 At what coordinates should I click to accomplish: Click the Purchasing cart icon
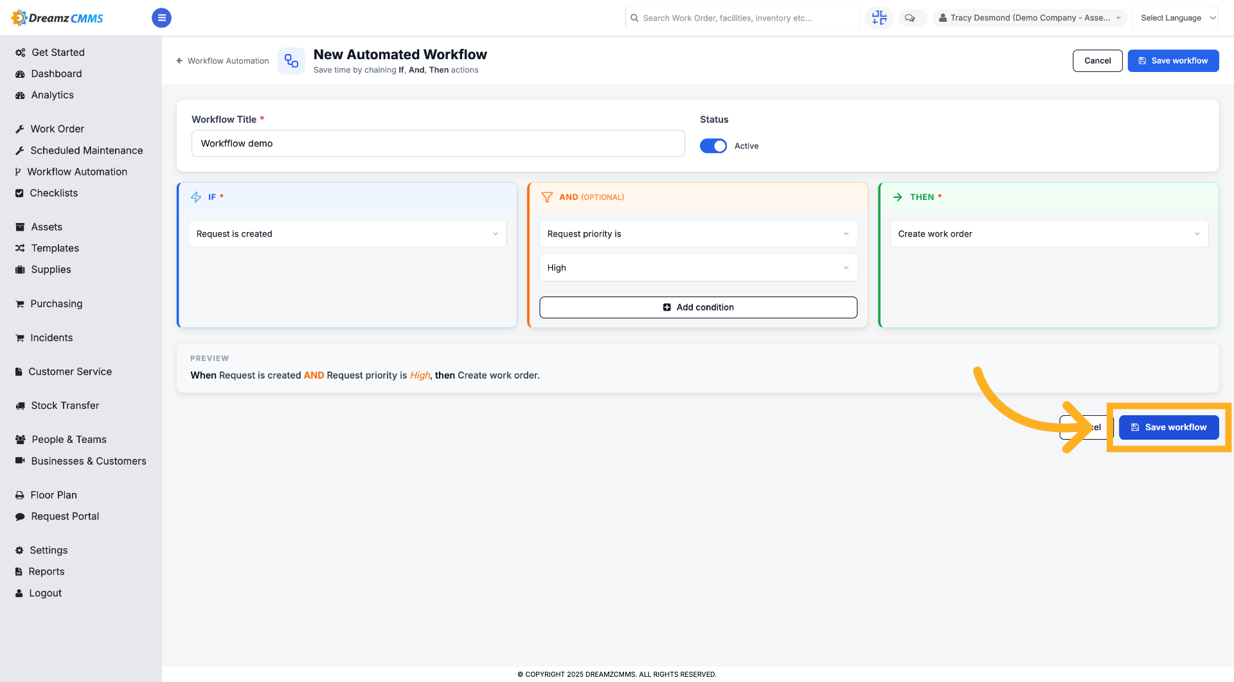click(20, 304)
